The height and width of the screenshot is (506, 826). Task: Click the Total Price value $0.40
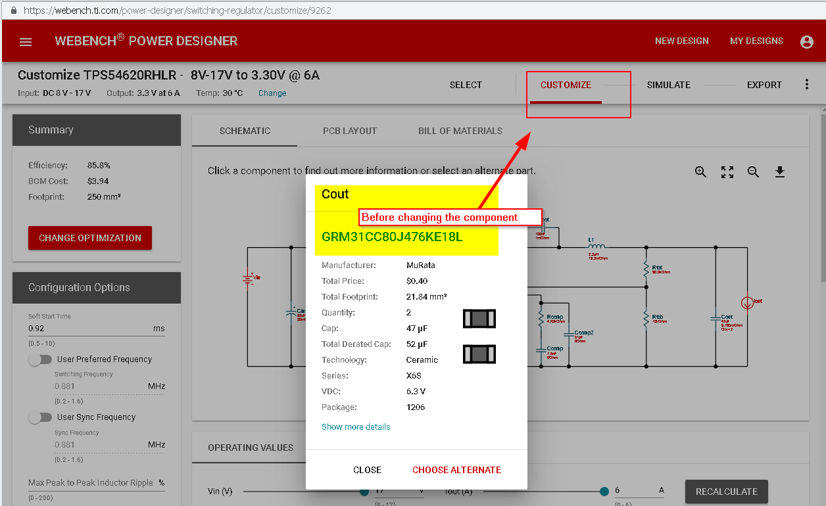tap(418, 281)
